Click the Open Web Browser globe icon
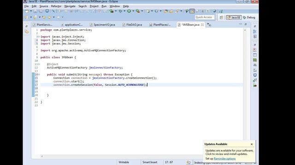 tap(214, 11)
